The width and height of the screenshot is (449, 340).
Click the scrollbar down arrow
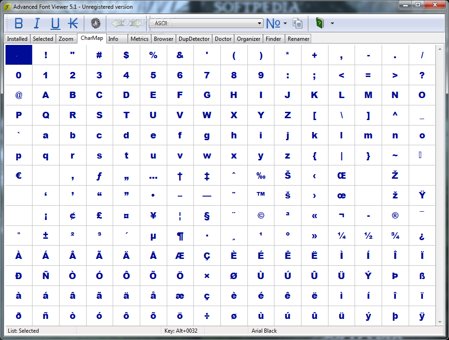[x=440, y=322]
